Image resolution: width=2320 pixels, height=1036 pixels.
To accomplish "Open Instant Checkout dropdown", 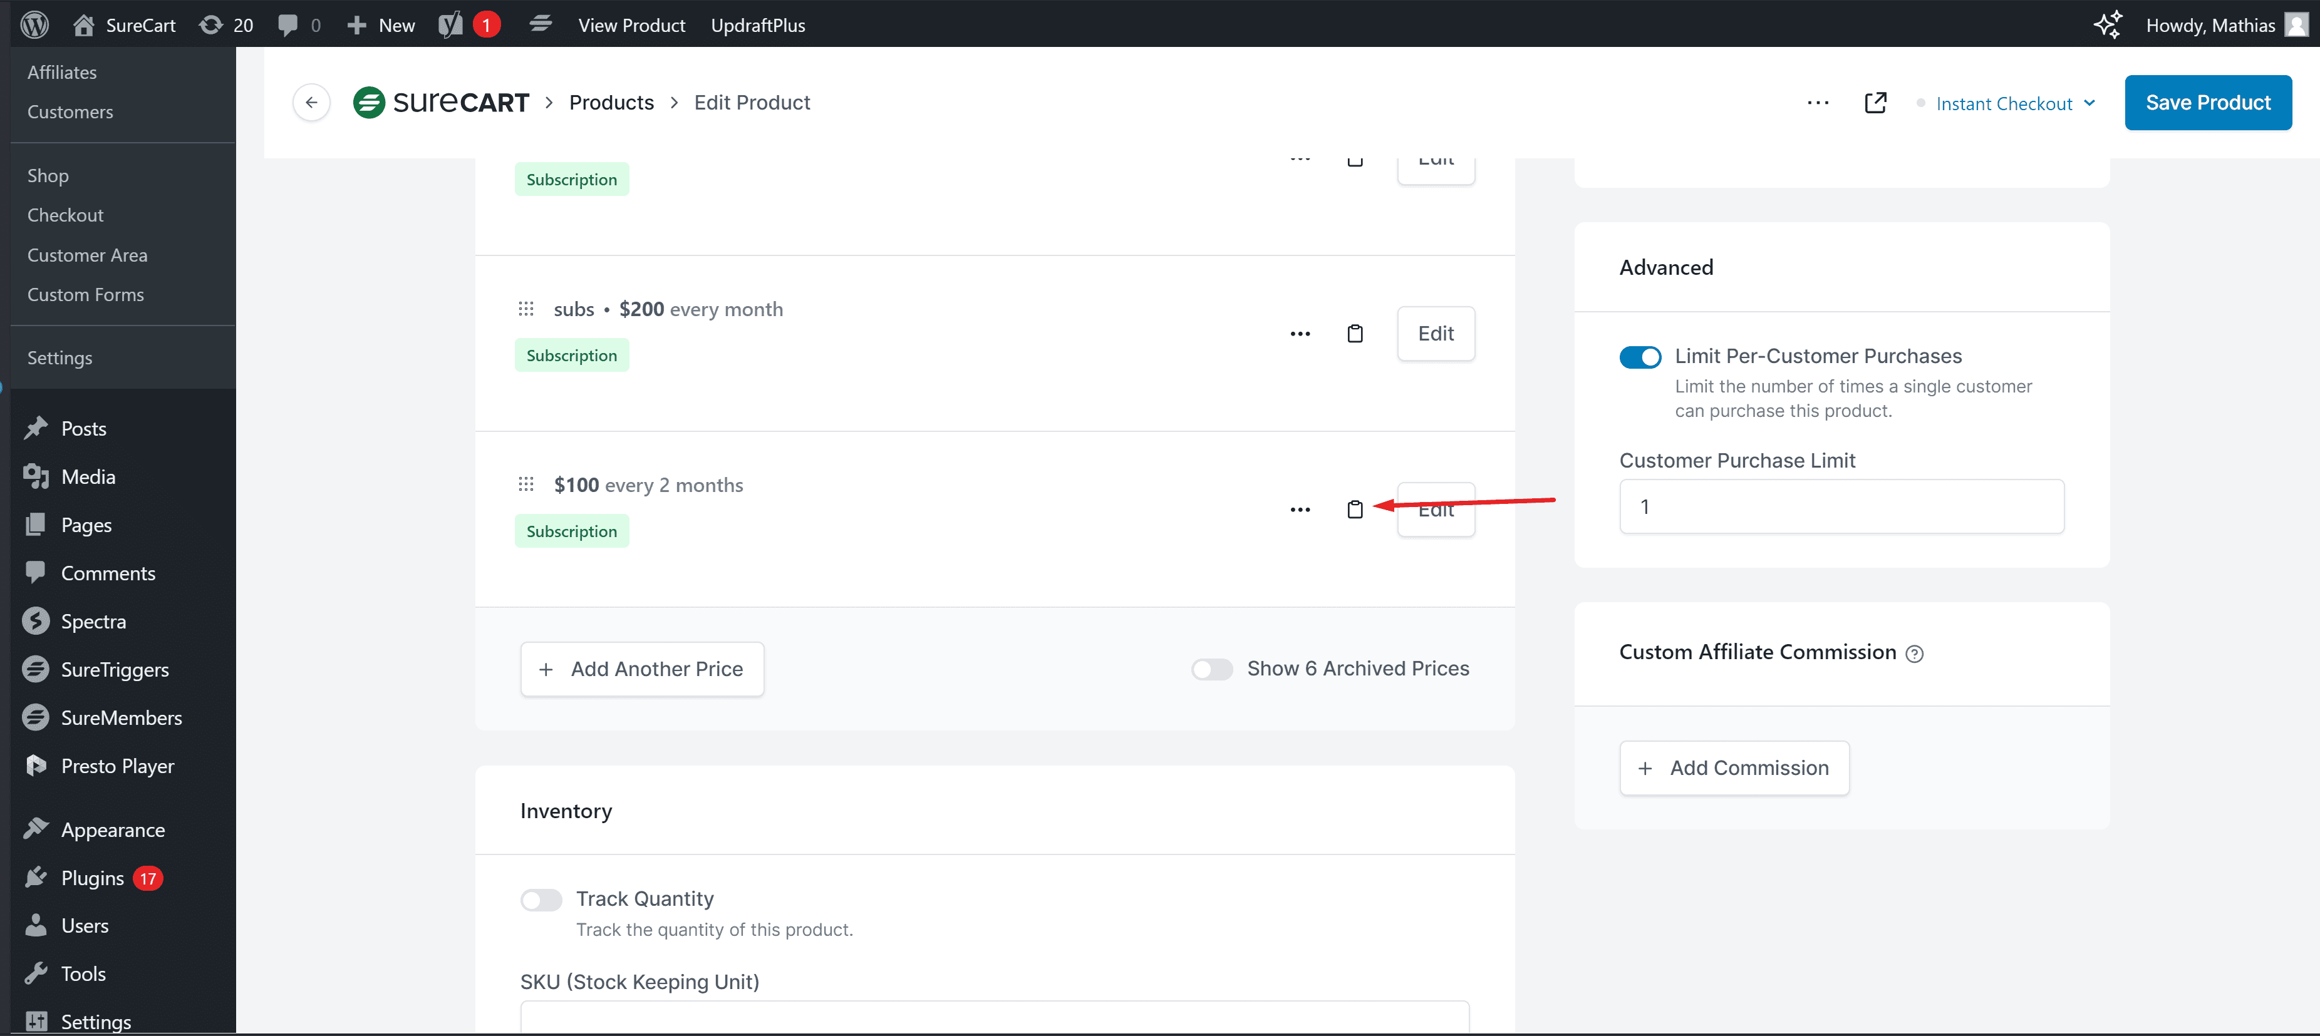I will click(2015, 103).
